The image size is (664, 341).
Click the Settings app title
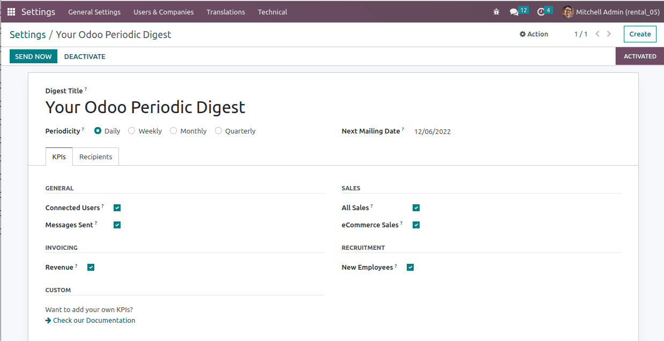tap(38, 12)
